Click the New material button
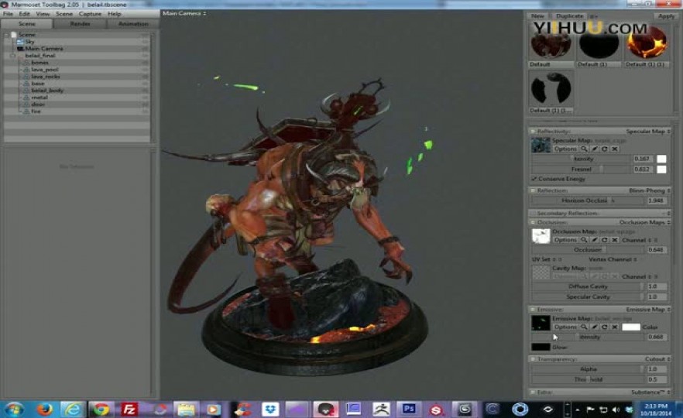 538,16
